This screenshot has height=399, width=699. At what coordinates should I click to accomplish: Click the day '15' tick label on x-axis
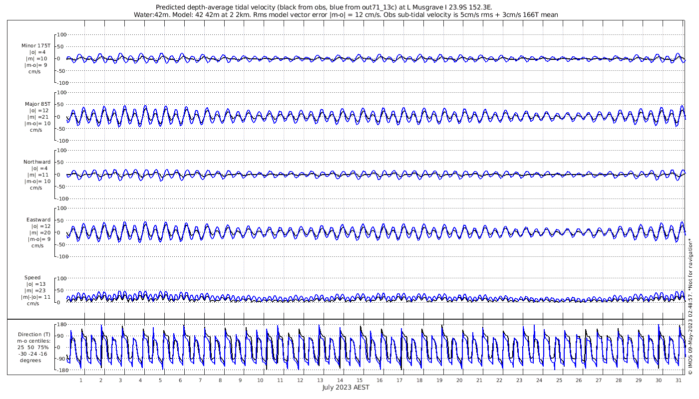(359, 380)
